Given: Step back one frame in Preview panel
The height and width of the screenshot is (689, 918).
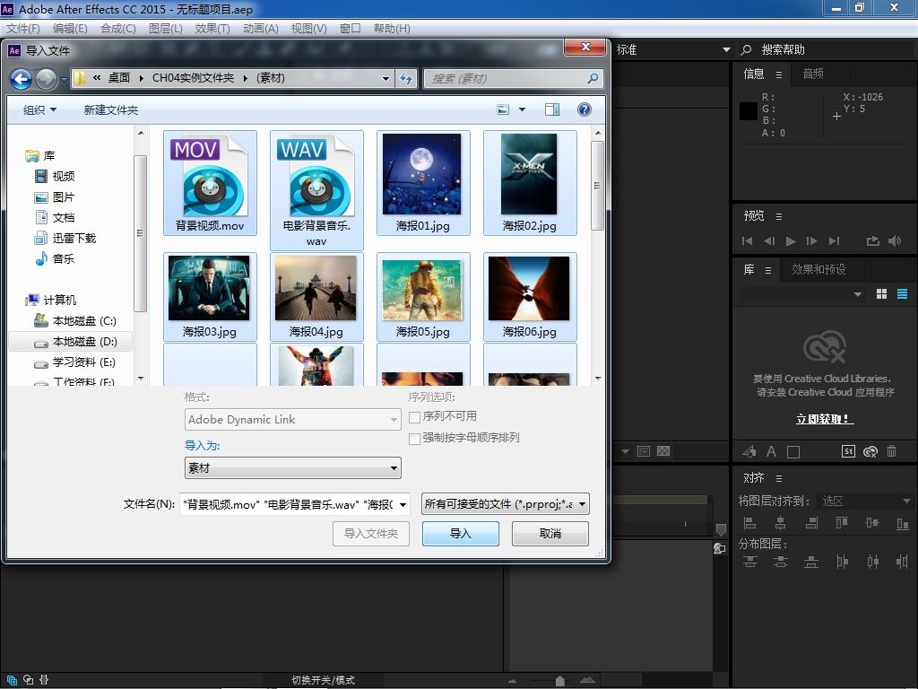Looking at the screenshot, I should pos(769,240).
